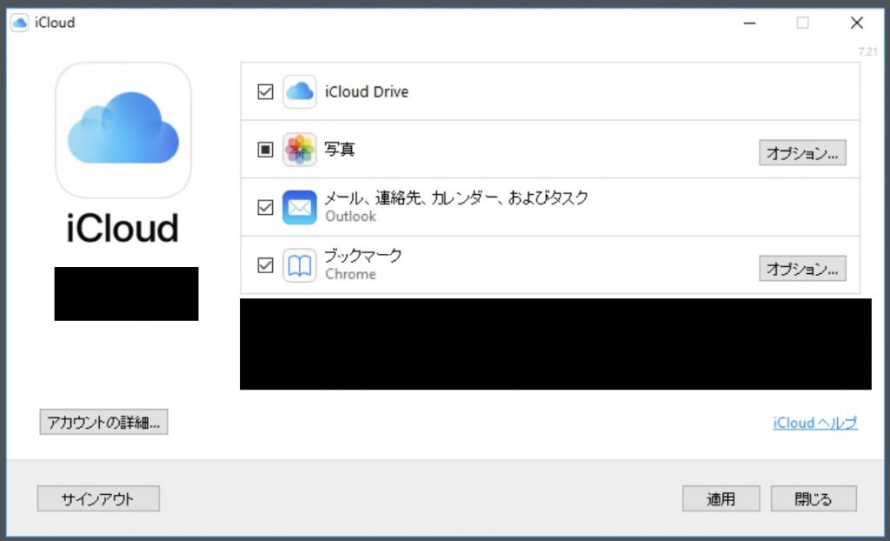Click the Outlook subtitle text

[350, 217]
